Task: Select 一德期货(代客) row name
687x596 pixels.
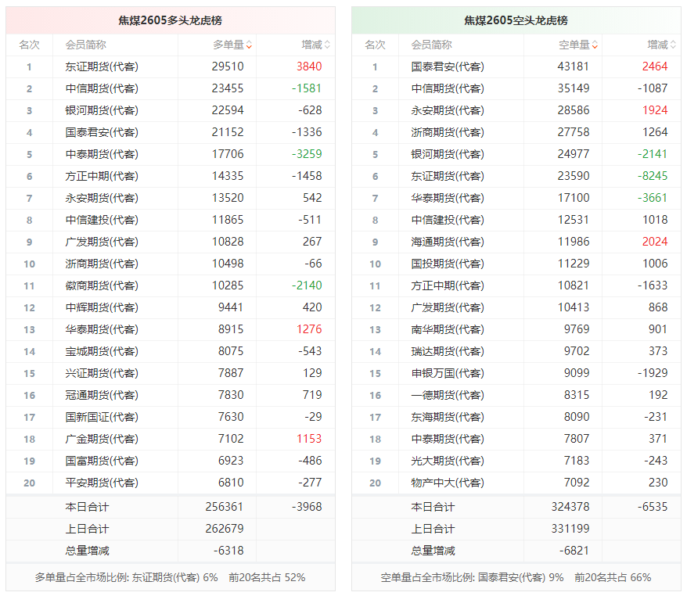Action: (x=448, y=395)
